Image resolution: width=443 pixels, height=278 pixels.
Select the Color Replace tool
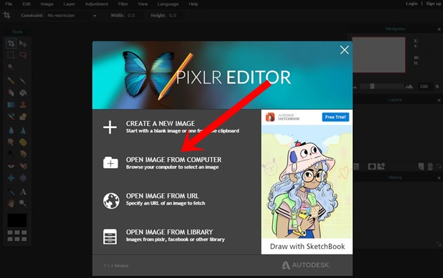[x=11, y=116]
